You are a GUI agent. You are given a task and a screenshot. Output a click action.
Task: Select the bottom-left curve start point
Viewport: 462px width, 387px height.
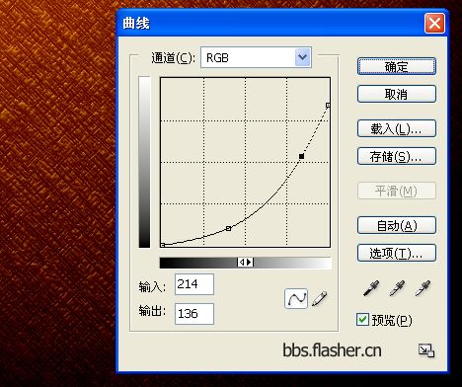coord(162,245)
